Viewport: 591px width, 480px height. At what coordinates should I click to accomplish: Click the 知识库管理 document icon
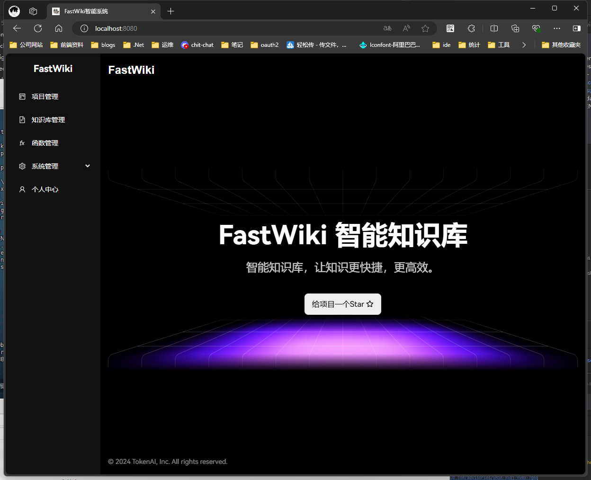[x=22, y=120]
